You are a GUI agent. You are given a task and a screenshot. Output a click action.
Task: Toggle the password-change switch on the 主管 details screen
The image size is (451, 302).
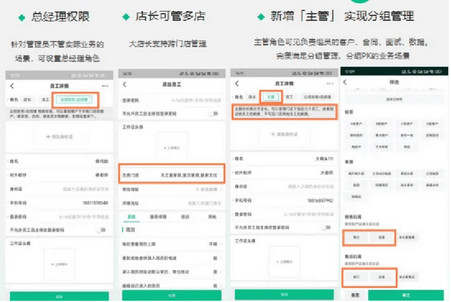click(326, 227)
